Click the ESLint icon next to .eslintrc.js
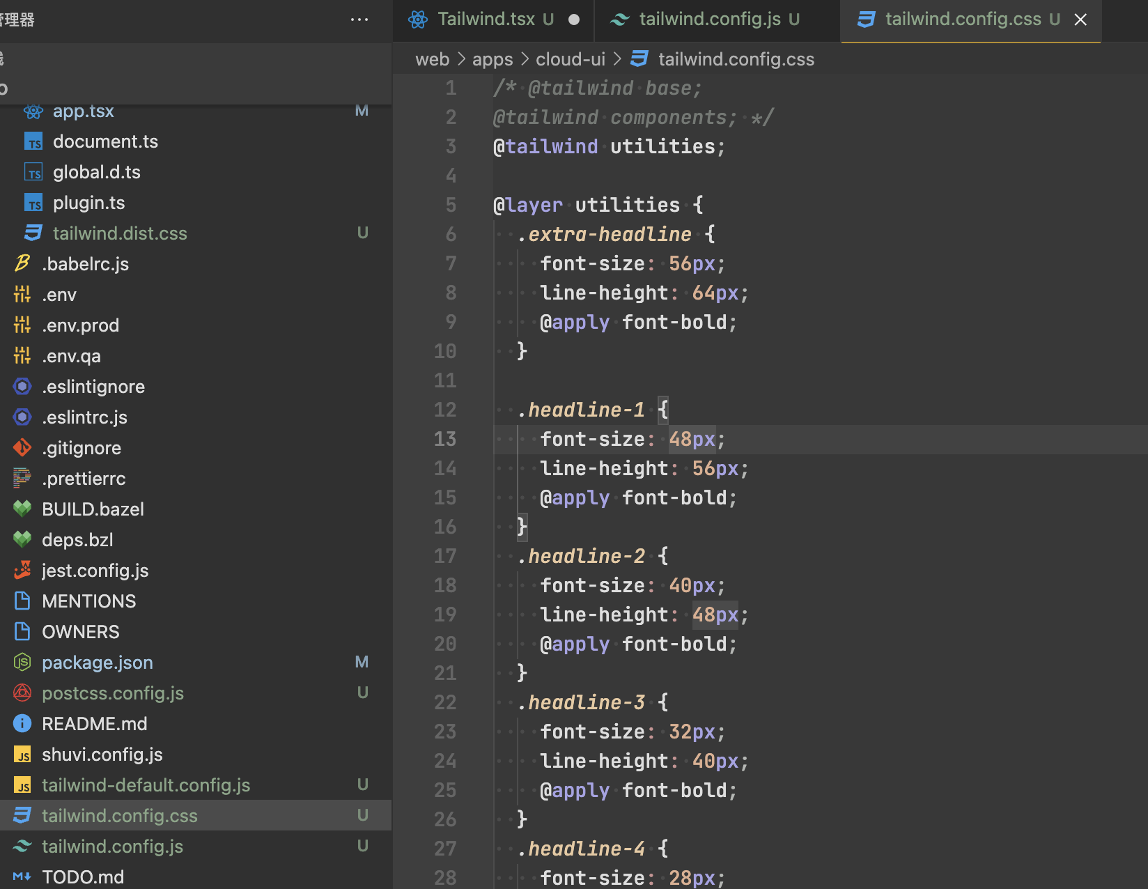The height and width of the screenshot is (889, 1148). point(22,417)
